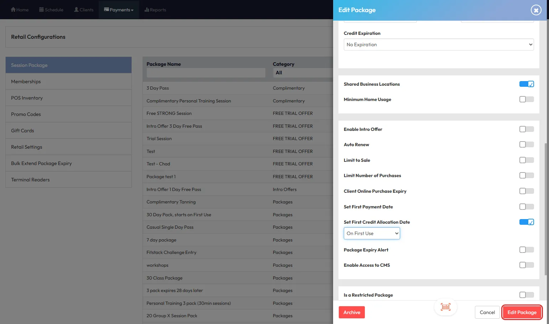Viewport: 549px width, 324px height.
Task: Click the Home icon in navbar
Action: (13, 10)
